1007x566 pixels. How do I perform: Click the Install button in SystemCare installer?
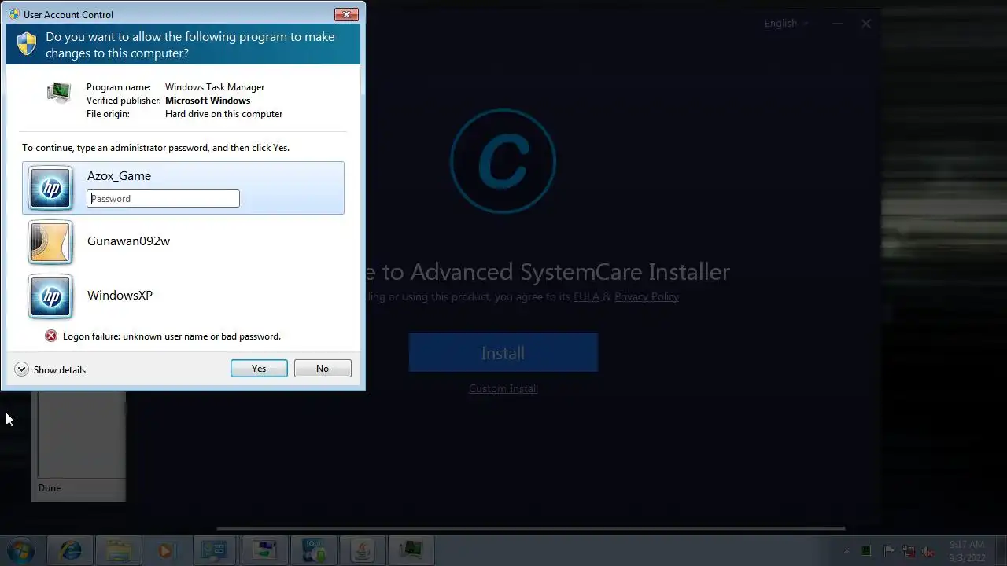[503, 353]
